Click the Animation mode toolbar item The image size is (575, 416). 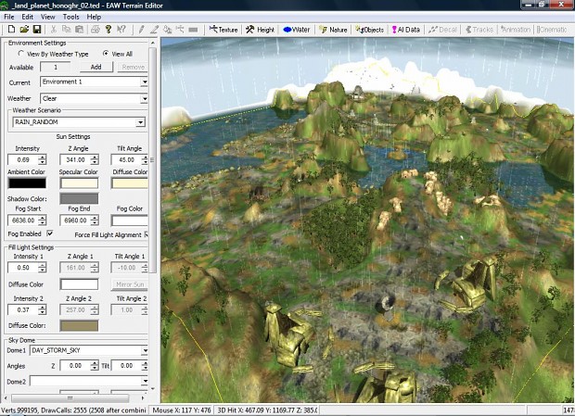coord(516,30)
